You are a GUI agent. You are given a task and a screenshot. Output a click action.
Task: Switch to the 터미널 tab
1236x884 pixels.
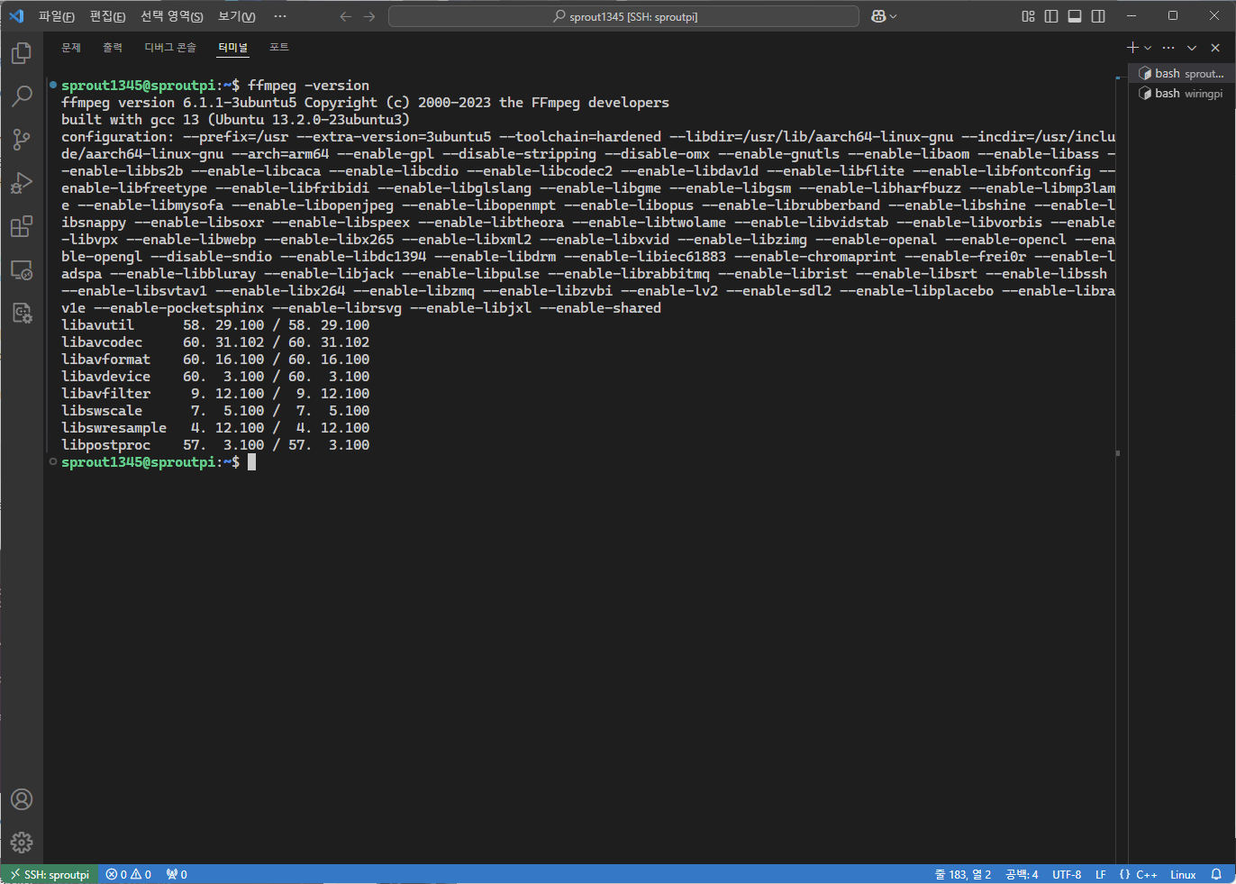tap(232, 47)
